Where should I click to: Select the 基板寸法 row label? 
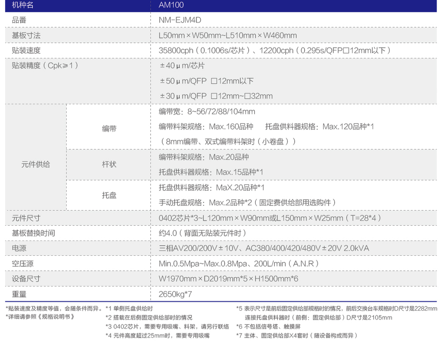tap(26, 35)
